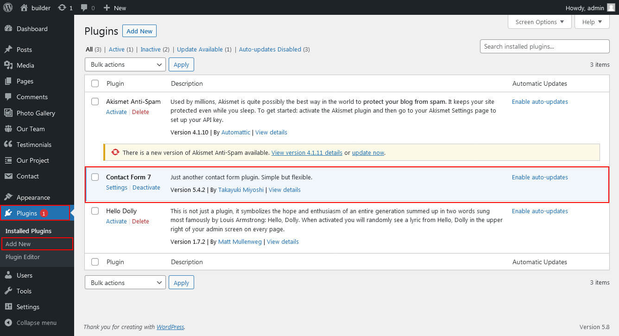
Task: Expand the Help panel
Action: pyautogui.click(x=592, y=22)
